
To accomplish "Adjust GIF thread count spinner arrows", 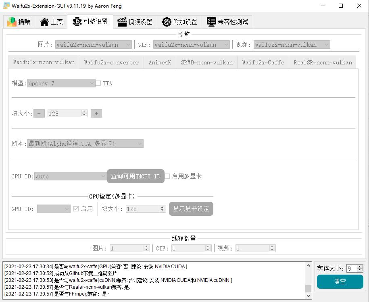I will tap(208, 248).
